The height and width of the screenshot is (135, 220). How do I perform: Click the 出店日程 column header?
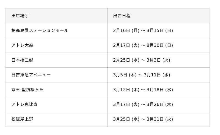coord(122,16)
